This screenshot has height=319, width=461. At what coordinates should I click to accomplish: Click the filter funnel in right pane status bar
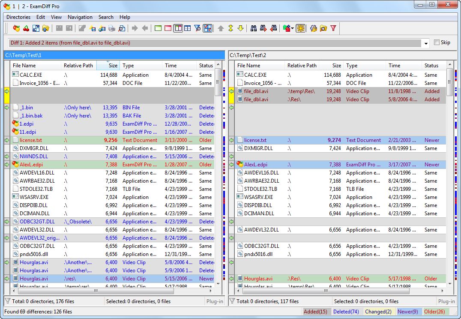pos(232,301)
